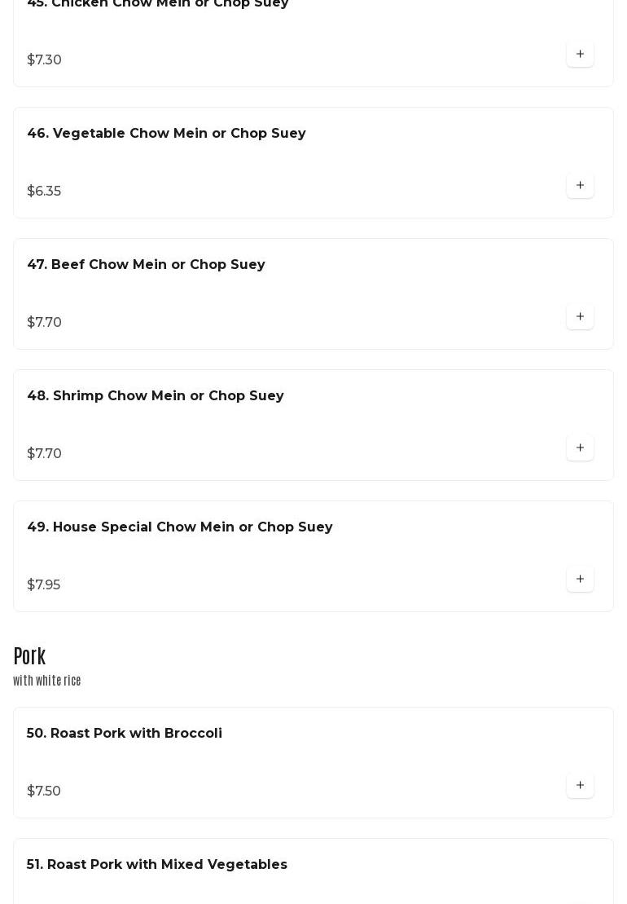Click the $7.70 price under Beef Chow Mein
The width and height of the screenshot is (627, 904).
coord(44,322)
